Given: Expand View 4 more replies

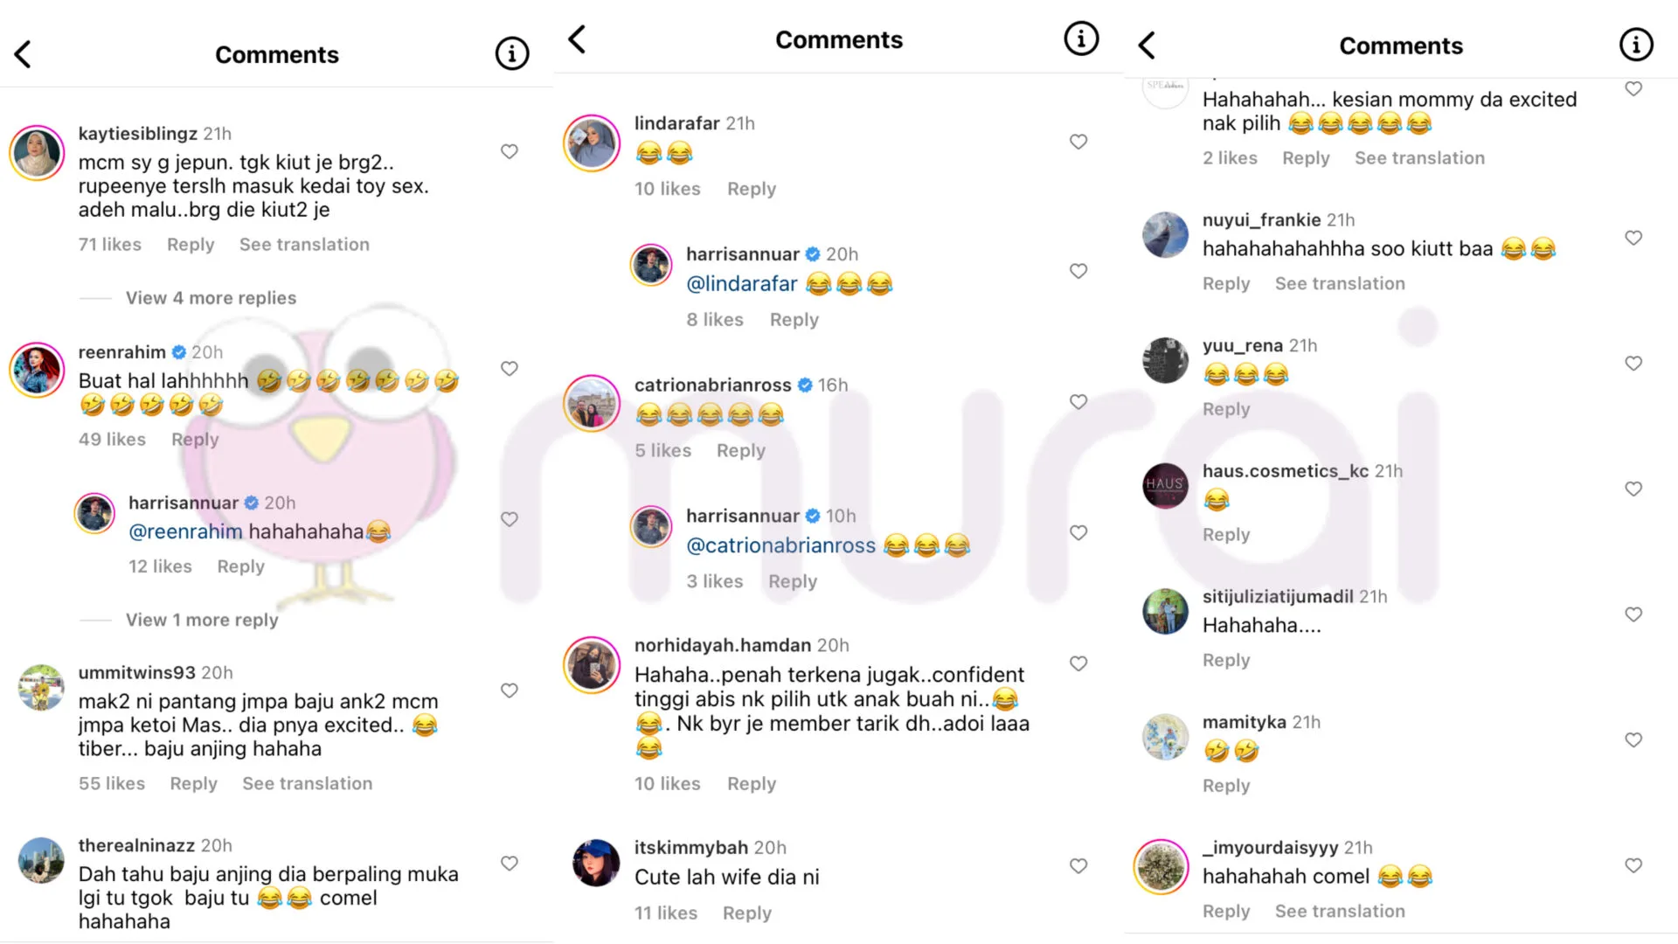Looking at the screenshot, I should pyautogui.click(x=211, y=298).
